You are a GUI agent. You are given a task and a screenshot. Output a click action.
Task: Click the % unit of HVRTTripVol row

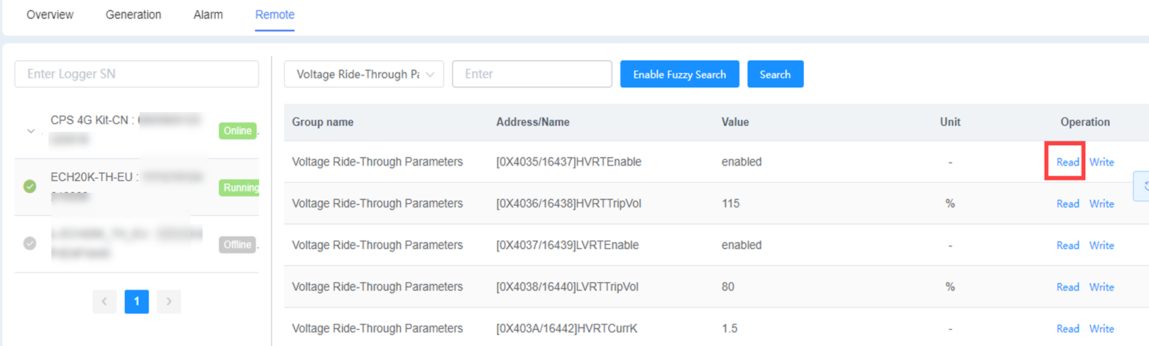coord(950,204)
